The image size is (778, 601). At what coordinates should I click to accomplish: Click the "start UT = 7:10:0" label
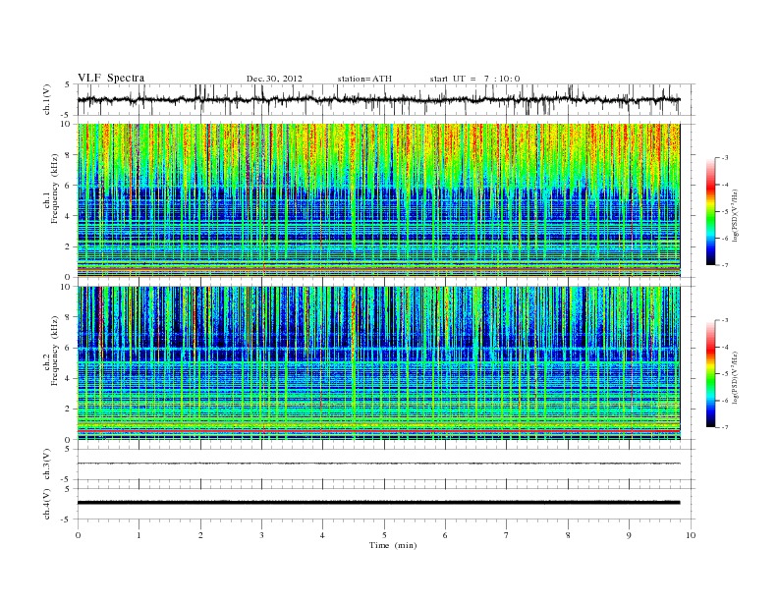point(474,79)
